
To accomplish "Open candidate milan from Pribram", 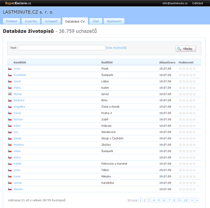I will click(17, 126).
